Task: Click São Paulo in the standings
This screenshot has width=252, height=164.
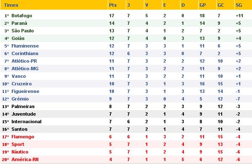Action: (23, 31)
